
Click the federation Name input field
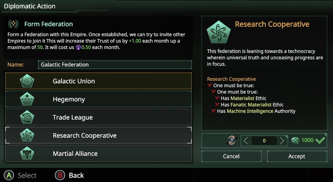point(115,64)
